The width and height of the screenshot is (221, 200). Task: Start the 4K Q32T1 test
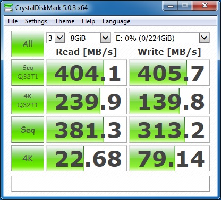pos(28,101)
